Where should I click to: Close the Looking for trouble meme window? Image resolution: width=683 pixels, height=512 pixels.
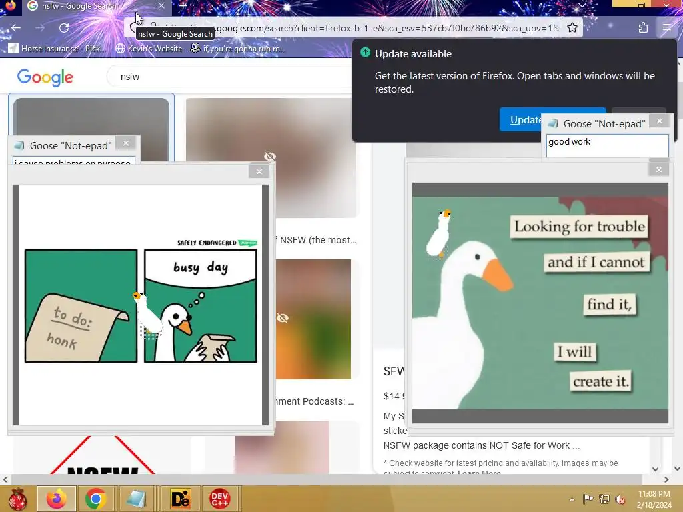(x=658, y=170)
